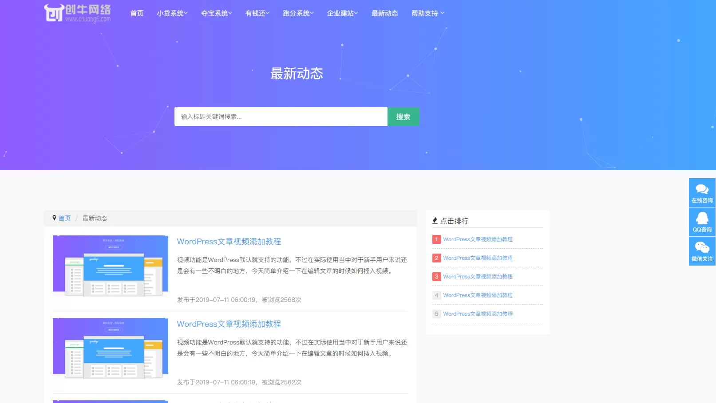Open the first WordPress文章视频添加教程 article title

[229, 242]
